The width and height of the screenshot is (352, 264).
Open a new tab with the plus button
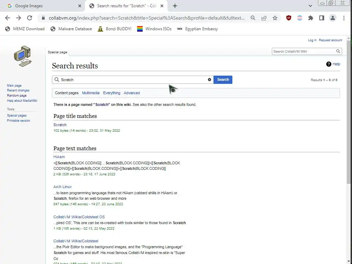click(175, 6)
